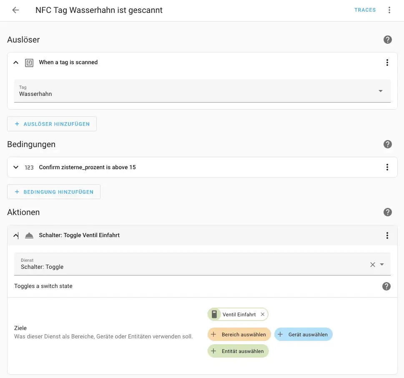The width and height of the screenshot is (404, 378).
Task: Open the Traces view
Action: point(365,10)
